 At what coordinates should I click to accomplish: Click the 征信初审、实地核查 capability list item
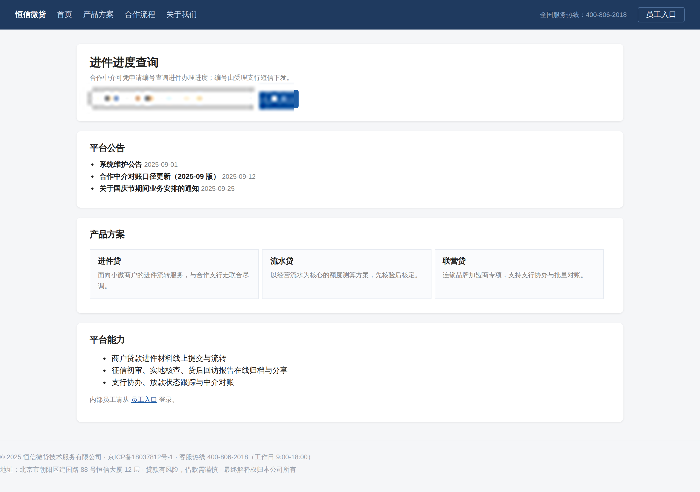click(x=199, y=370)
